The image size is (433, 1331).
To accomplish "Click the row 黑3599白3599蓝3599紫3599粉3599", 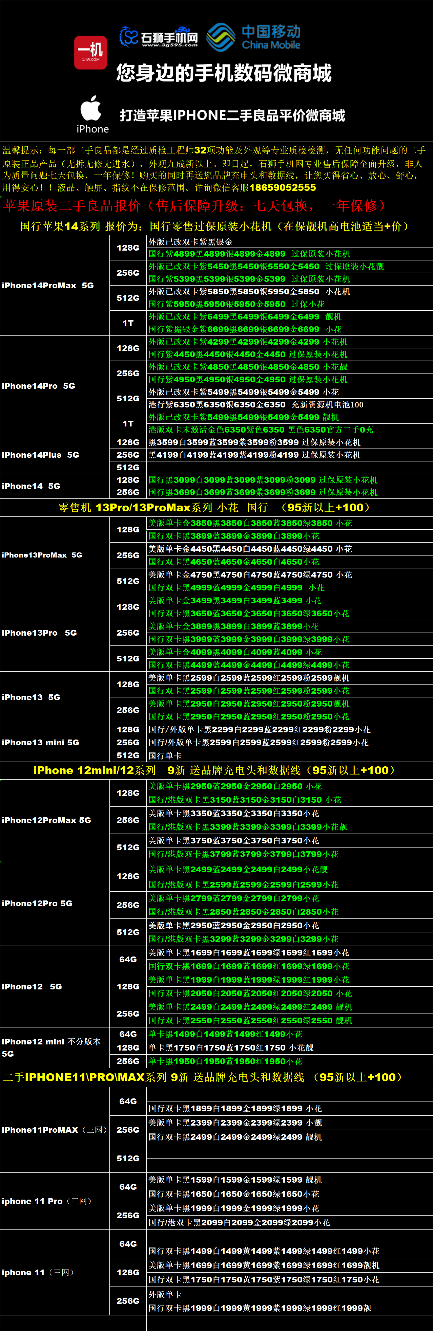I will point(289,442).
